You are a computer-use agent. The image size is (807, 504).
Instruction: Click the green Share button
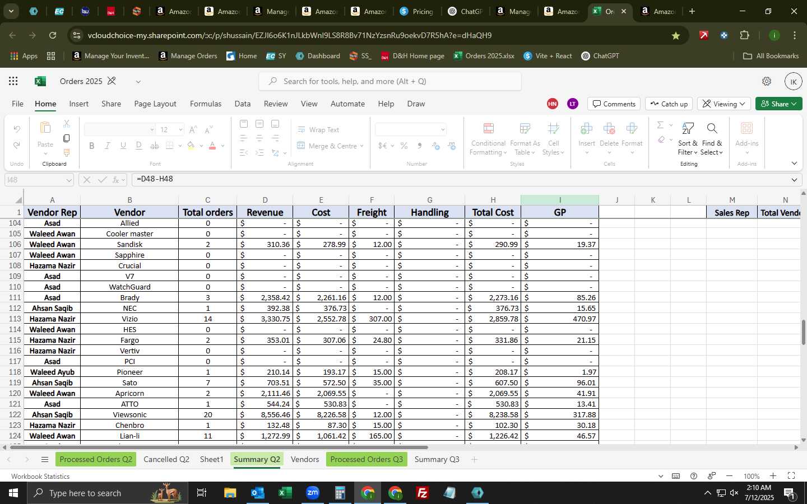tap(778, 104)
